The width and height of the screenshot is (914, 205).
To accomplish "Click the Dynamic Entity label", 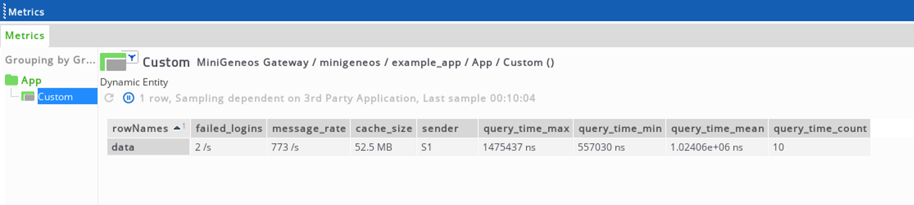I will [134, 82].
